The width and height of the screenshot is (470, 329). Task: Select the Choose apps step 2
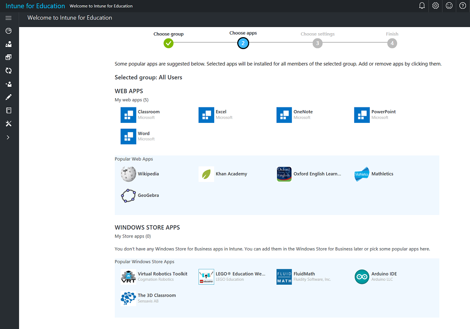point(243,43)
